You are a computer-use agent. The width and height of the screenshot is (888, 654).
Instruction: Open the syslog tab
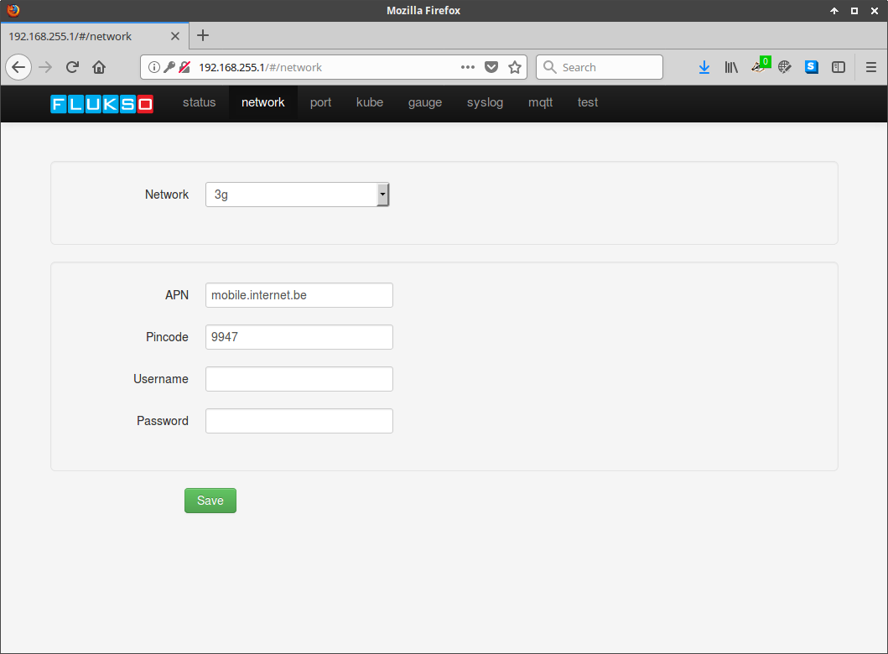point(485,102)
